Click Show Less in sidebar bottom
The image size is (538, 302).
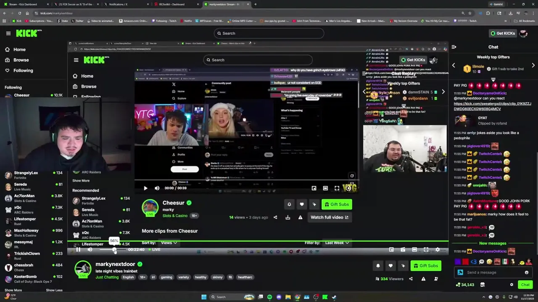pyautogui.click(x=54, y=290)
